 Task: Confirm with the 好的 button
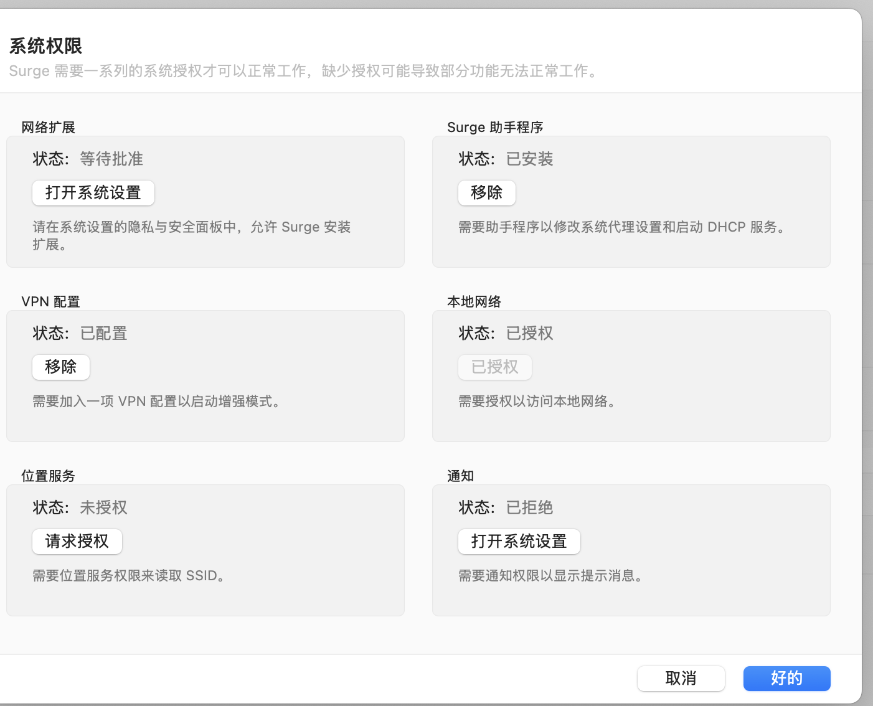coord(787,679)
